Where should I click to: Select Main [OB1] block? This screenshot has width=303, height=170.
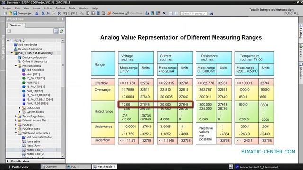pos(33,74)
